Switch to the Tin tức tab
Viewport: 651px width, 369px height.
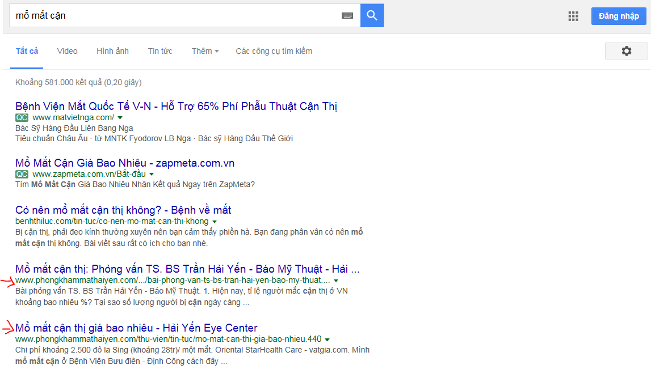coord(160,51)
